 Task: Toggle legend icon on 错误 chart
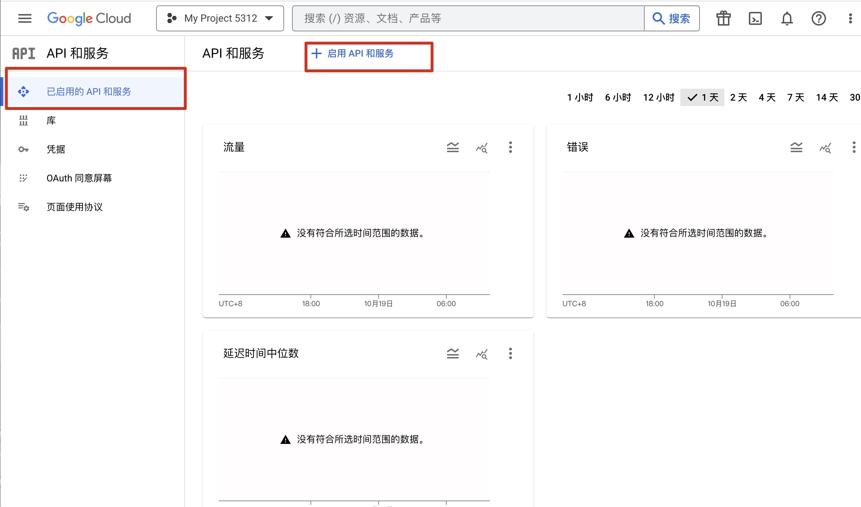[796, 147]
